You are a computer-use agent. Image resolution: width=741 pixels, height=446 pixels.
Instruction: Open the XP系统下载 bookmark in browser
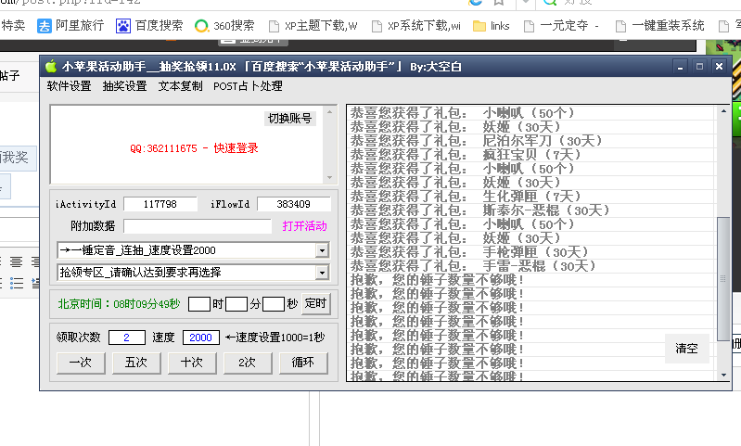416,26
